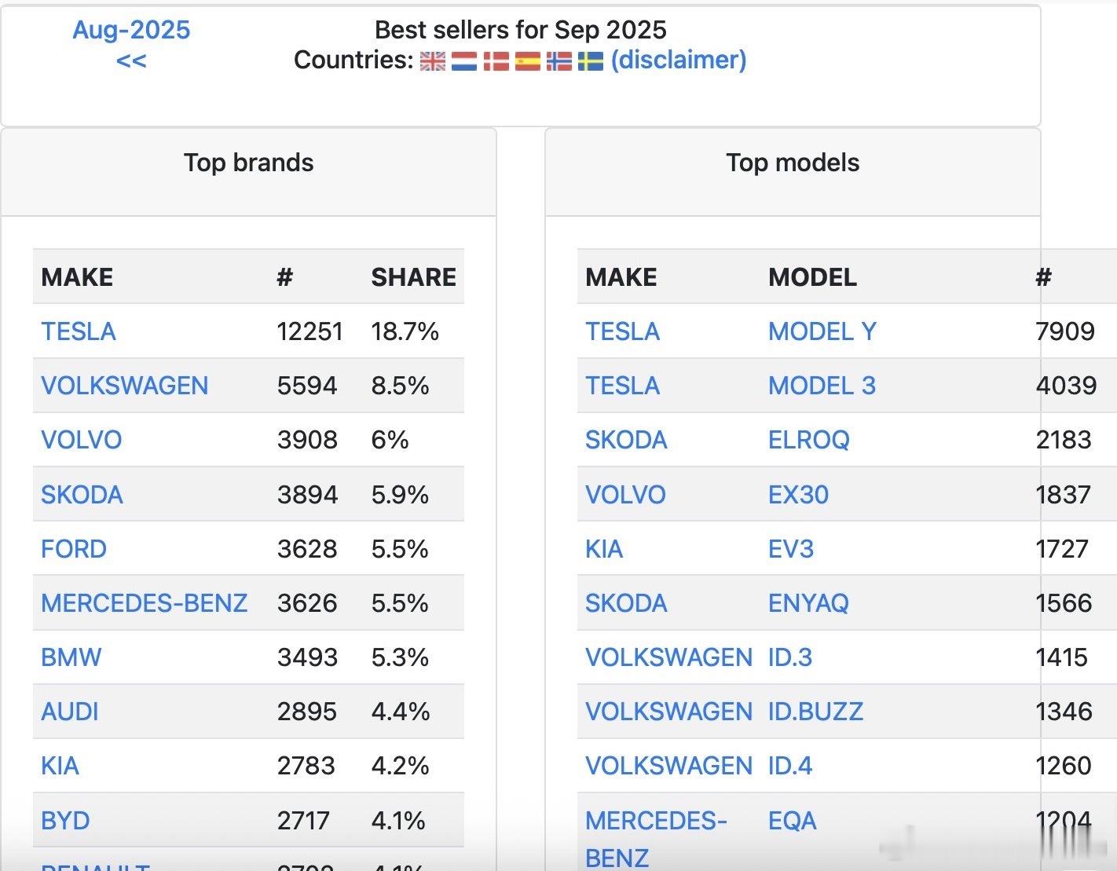The height and width of the screenshot is (871, 1117).
Task: Select the Norway flag icon
Action: point(559,61)
